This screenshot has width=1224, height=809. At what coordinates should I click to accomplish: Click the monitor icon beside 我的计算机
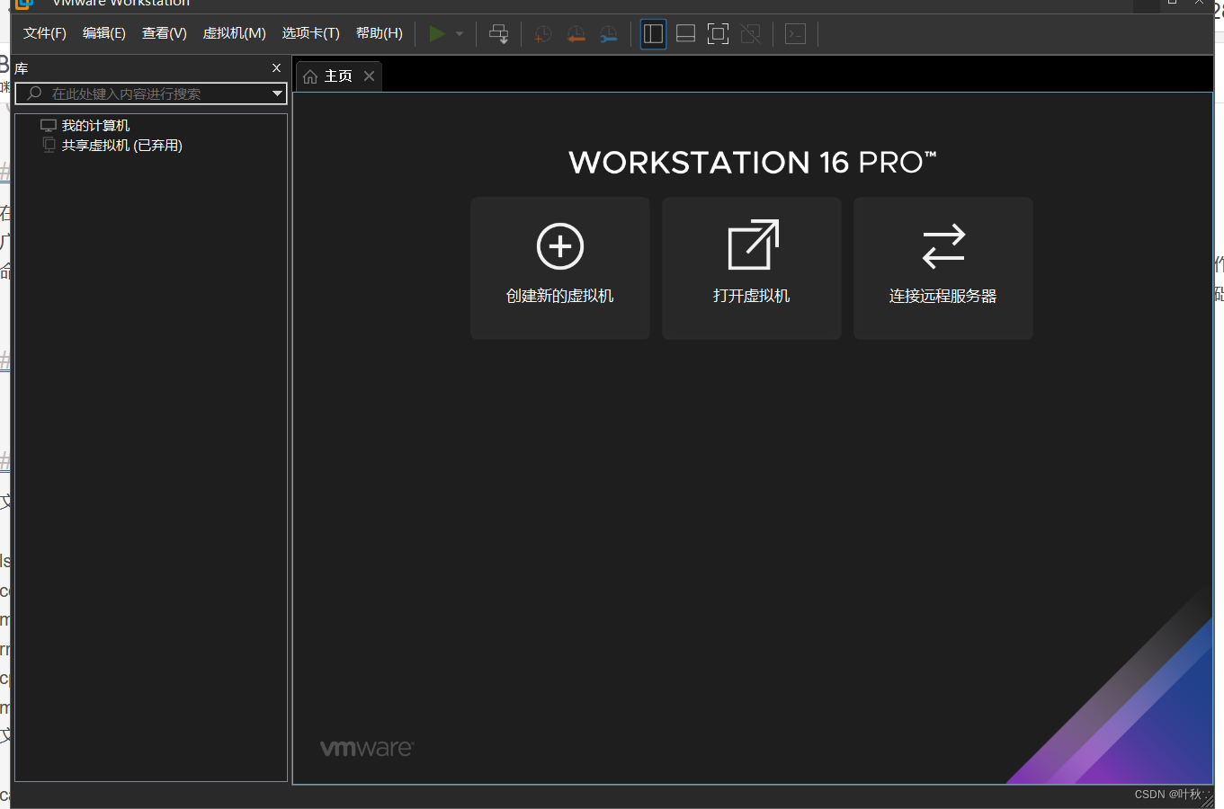[x=49, y=126]
